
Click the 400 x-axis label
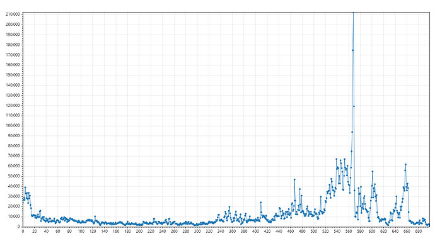click(255, 232)
